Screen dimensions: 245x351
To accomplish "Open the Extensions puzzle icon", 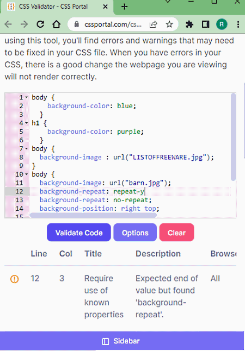I will (x=189, y=24).
